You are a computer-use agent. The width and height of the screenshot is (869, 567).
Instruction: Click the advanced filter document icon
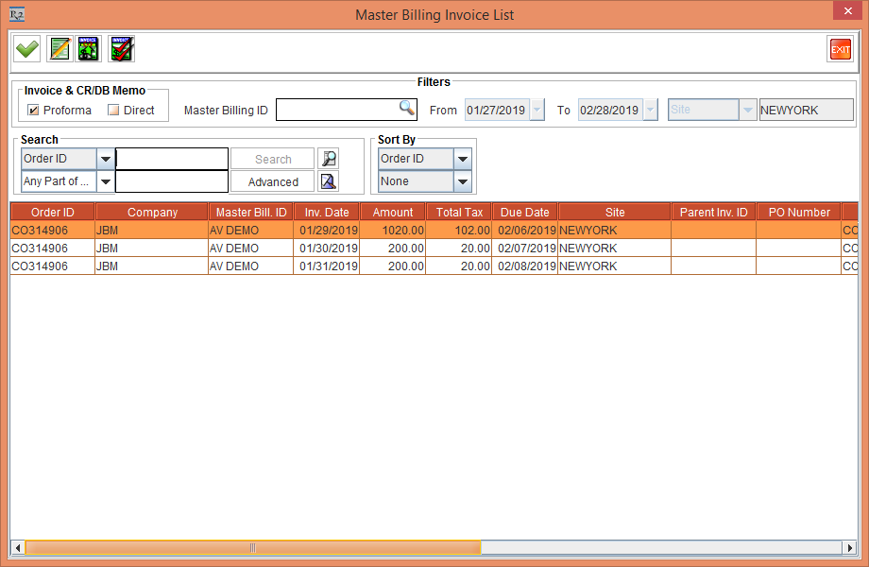click(328, 180)
